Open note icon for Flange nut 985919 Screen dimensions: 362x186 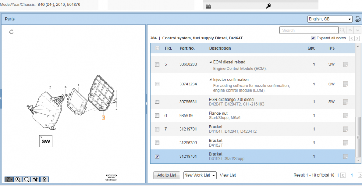(345, 115)
